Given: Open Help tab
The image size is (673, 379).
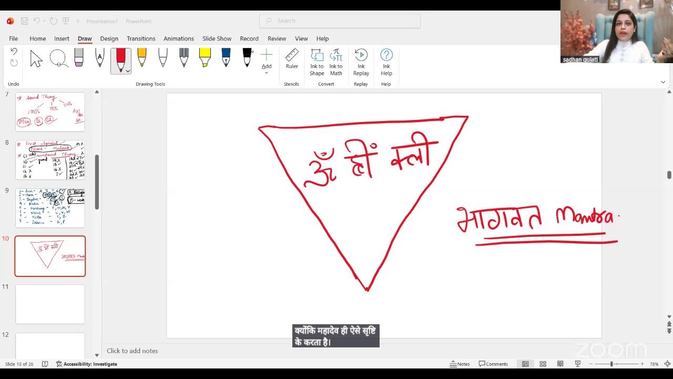Looking at the screenshot, I should click(322, 38).
